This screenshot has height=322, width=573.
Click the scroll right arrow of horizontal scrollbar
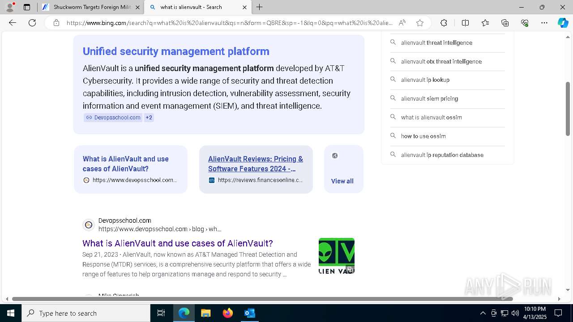(x=559, y=299)
